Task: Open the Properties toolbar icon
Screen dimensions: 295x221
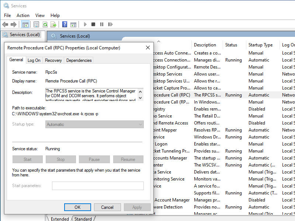Action: pos(36,24)
